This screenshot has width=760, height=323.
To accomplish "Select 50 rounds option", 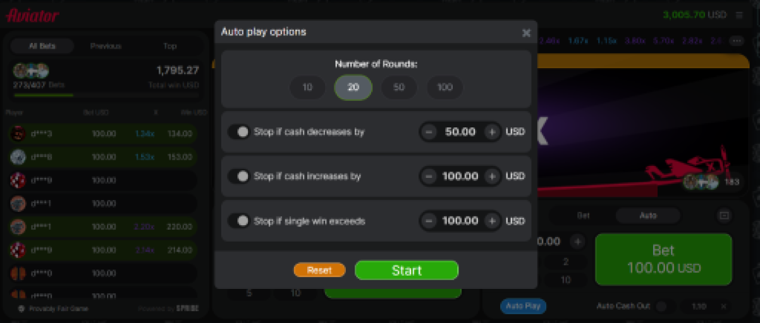I will click(x=399, y=87).
